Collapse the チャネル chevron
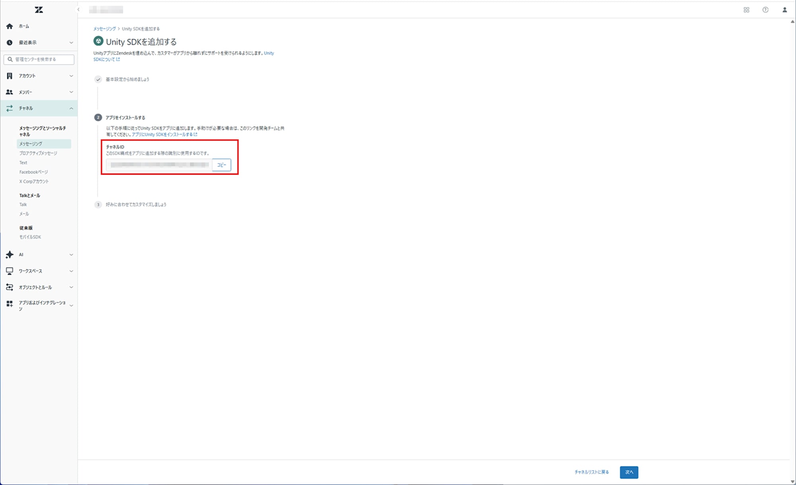Screen dimensions: 796x485 click(71, 108)
